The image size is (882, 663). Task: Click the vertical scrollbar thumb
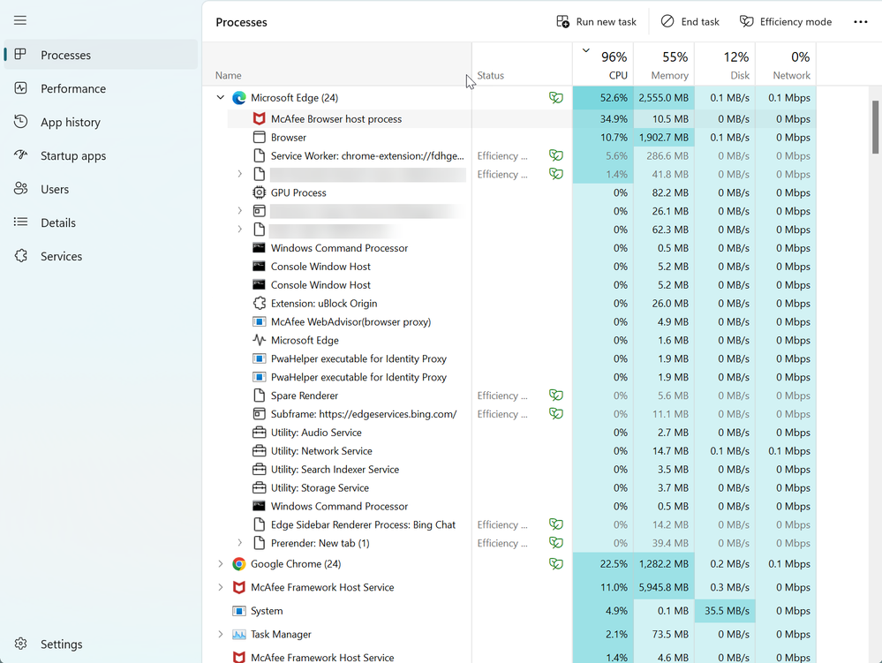(875, 127)
